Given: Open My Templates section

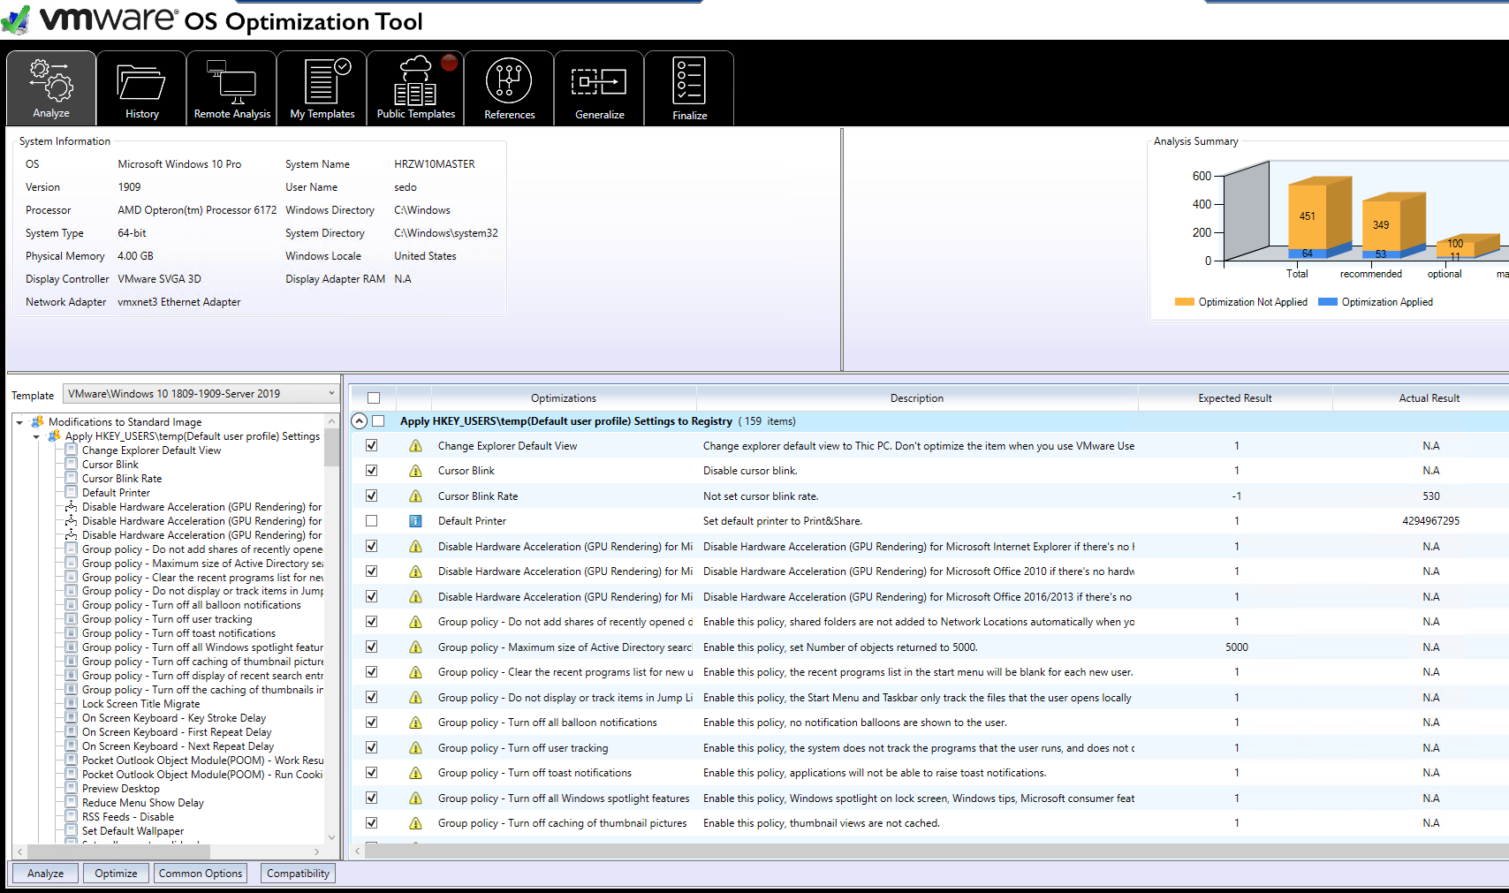Looking at the screenshot, I should (322, 87).
